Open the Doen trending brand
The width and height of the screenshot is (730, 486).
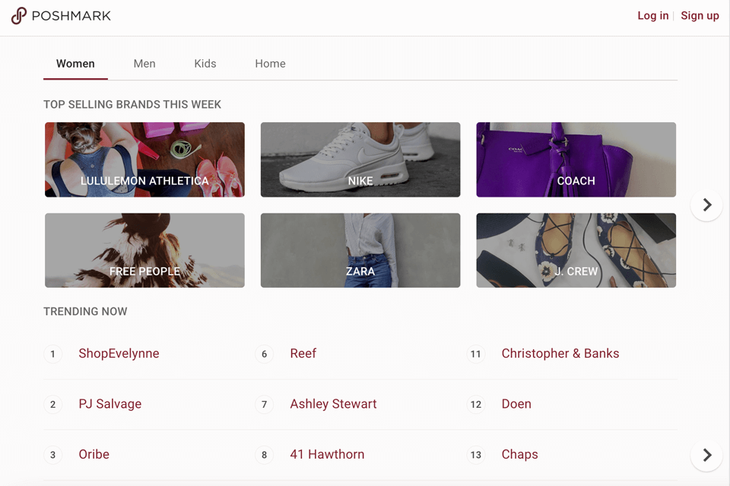516,404
